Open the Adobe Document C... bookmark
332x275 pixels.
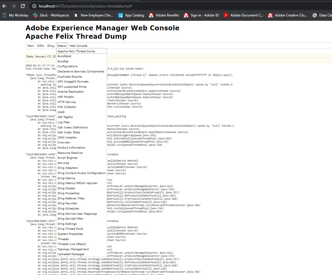coord(243,15)
